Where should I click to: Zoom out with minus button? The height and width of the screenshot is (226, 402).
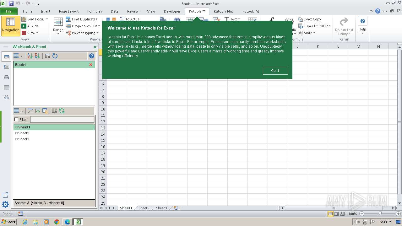(361, 214)
